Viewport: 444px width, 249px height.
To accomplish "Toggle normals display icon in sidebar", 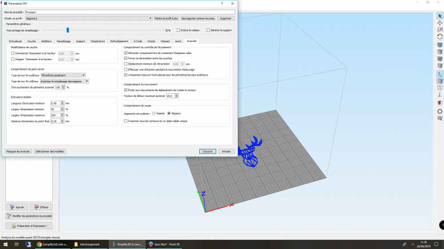I will click(440, 95).
